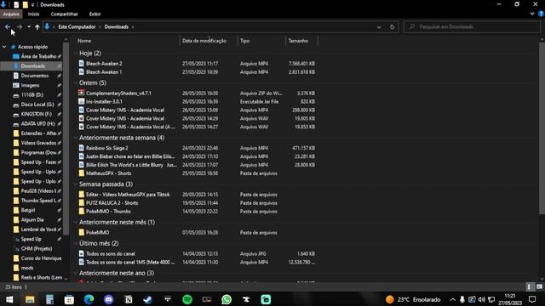The height and width of the screenshot is (306, 545).
Task: Refresh the Downloads folder
Action: point(392,26)
